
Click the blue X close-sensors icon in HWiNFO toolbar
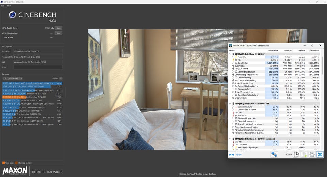point(320,155)
